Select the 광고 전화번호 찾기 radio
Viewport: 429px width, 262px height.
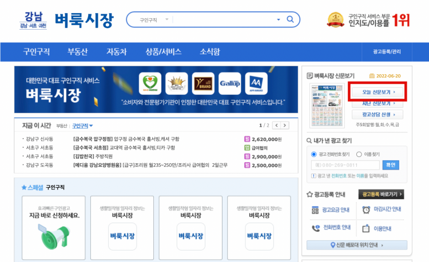(314, 154)
